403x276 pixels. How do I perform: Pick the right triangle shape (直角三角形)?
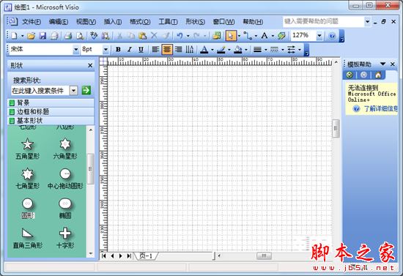pos(28,238)
